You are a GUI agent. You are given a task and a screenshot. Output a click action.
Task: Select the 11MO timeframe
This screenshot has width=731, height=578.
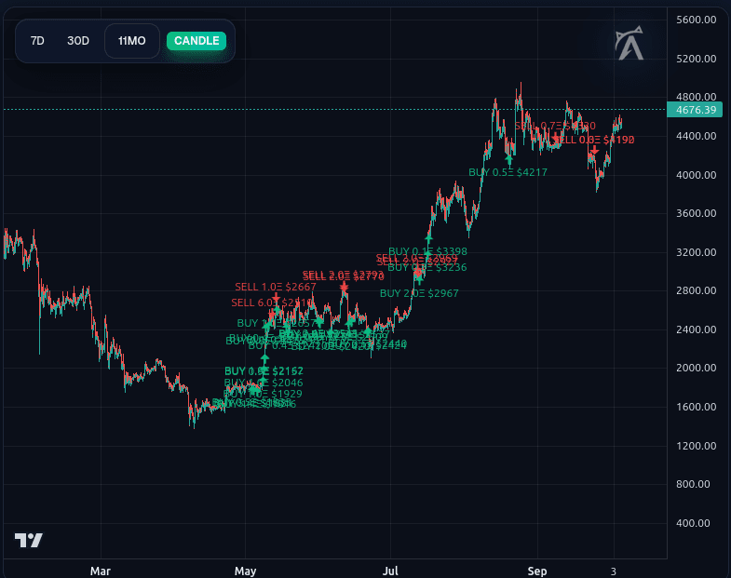tap(132, 41)
